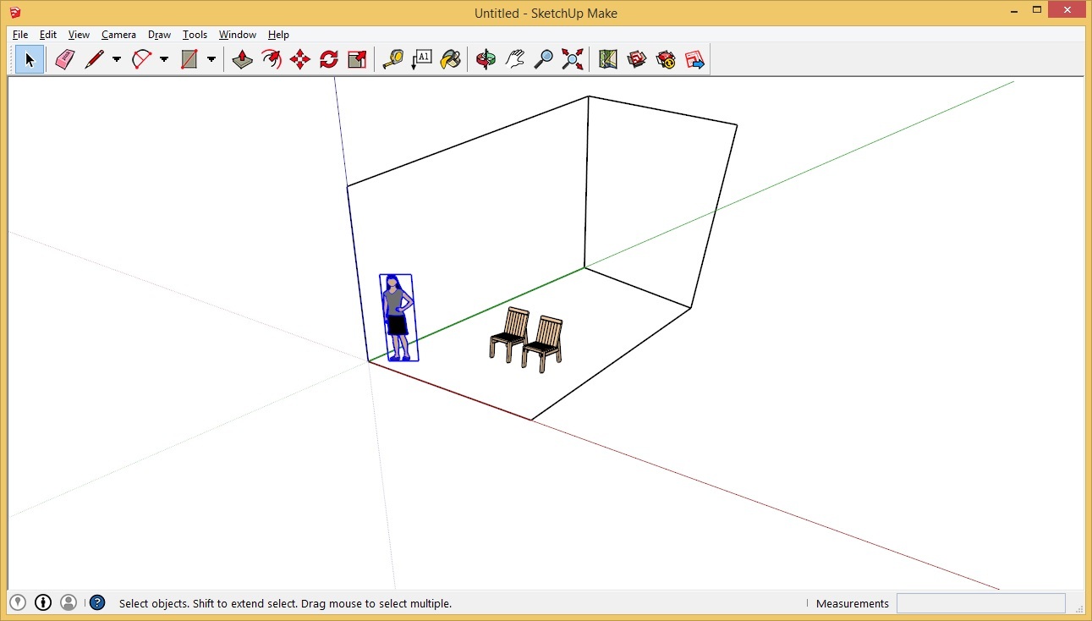The image size is (1092, 621).
Task: Open model credits info icon
Action: pyautogui.click(x=43, y=602)
